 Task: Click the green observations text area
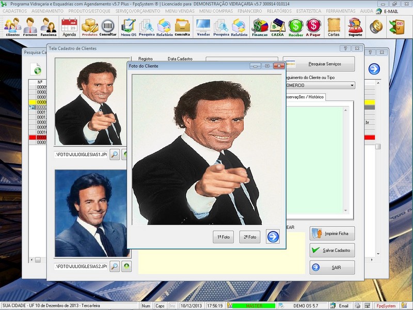pos(314,160)
